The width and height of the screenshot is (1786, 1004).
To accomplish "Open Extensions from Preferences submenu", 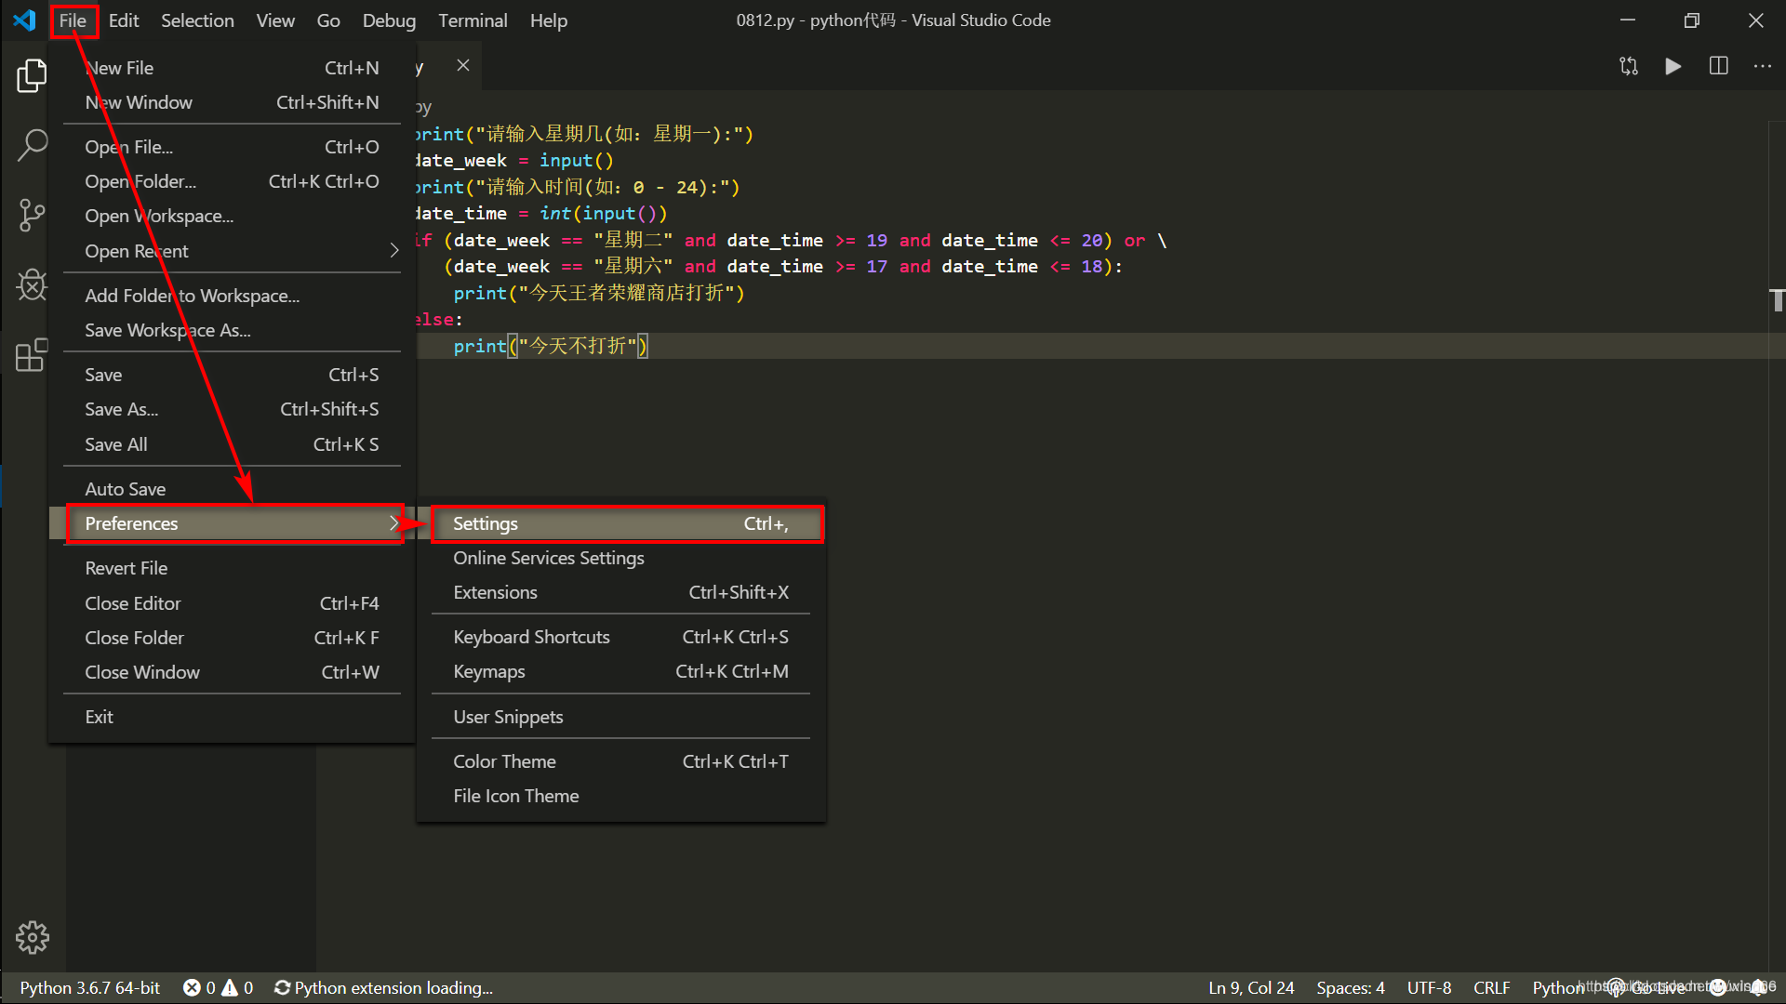I will 620,592.
